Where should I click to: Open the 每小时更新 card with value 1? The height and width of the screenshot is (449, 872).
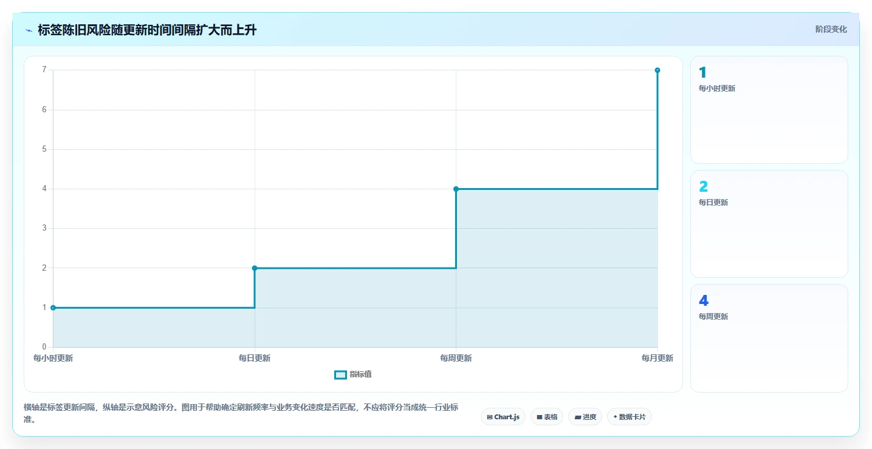tap(769, 110)
